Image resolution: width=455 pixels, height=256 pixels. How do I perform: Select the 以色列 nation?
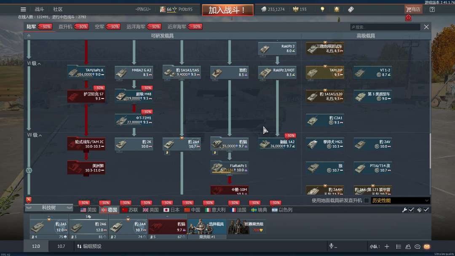pyautogui.click(x=282, y=210)
